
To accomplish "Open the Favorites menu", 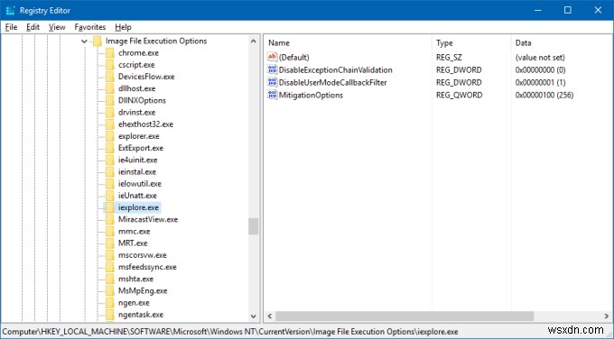I will click(90, 27).
